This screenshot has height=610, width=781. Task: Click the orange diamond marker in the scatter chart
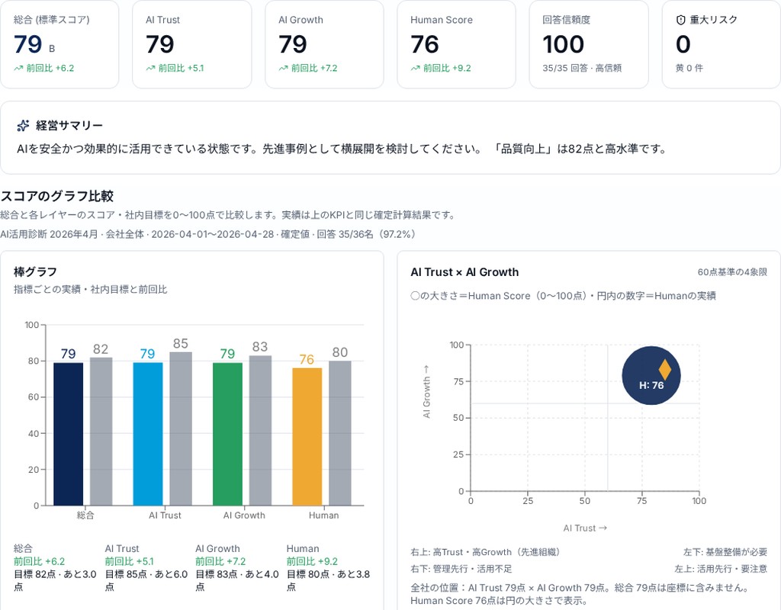click(x=665, y=370)
